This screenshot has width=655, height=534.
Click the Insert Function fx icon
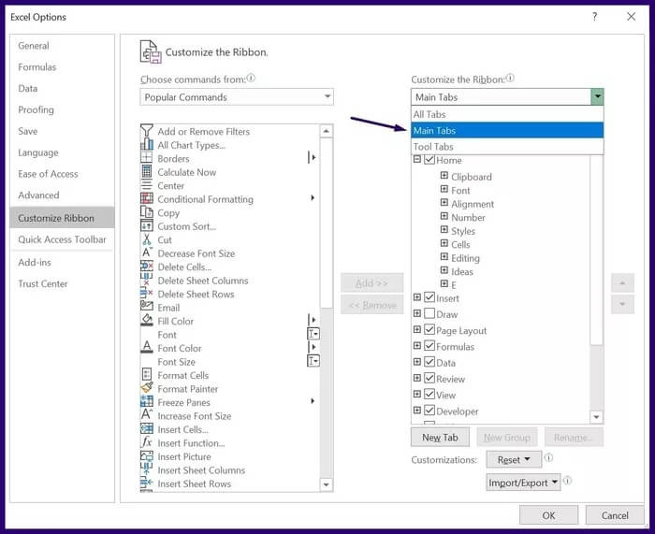147,442
